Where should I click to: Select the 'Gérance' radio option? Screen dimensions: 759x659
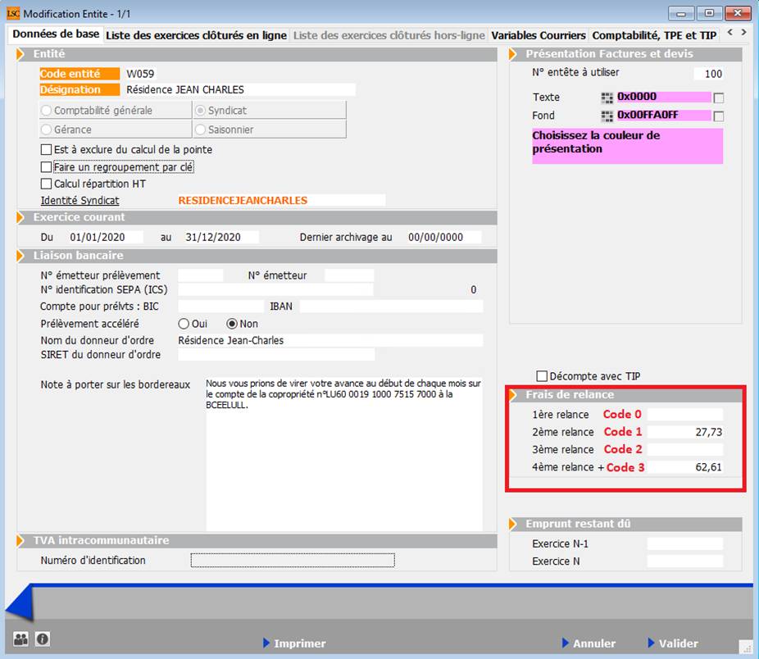(x=47, y=130)
